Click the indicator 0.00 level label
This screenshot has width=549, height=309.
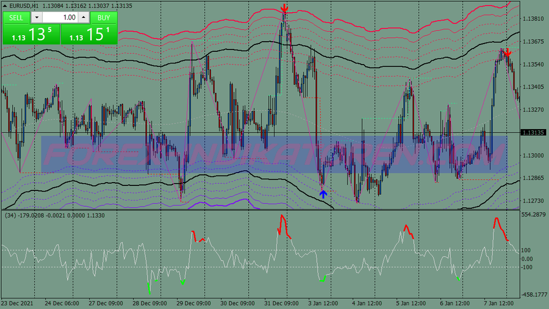click(527, 259)
